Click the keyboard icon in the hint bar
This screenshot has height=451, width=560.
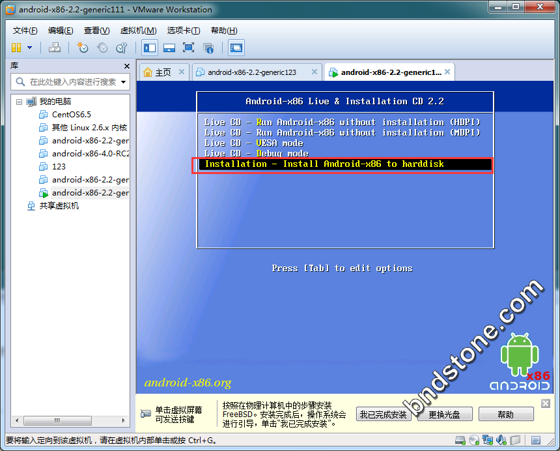pos(146,414)
